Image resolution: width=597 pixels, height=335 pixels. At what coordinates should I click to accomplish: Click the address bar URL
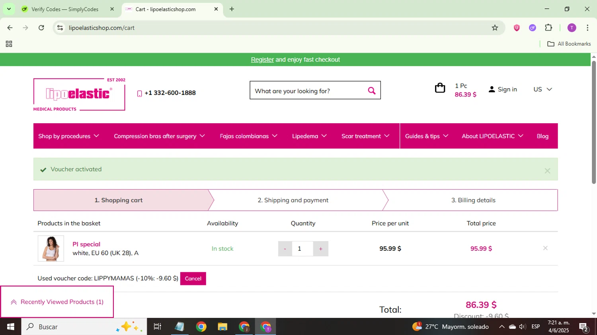101,28
